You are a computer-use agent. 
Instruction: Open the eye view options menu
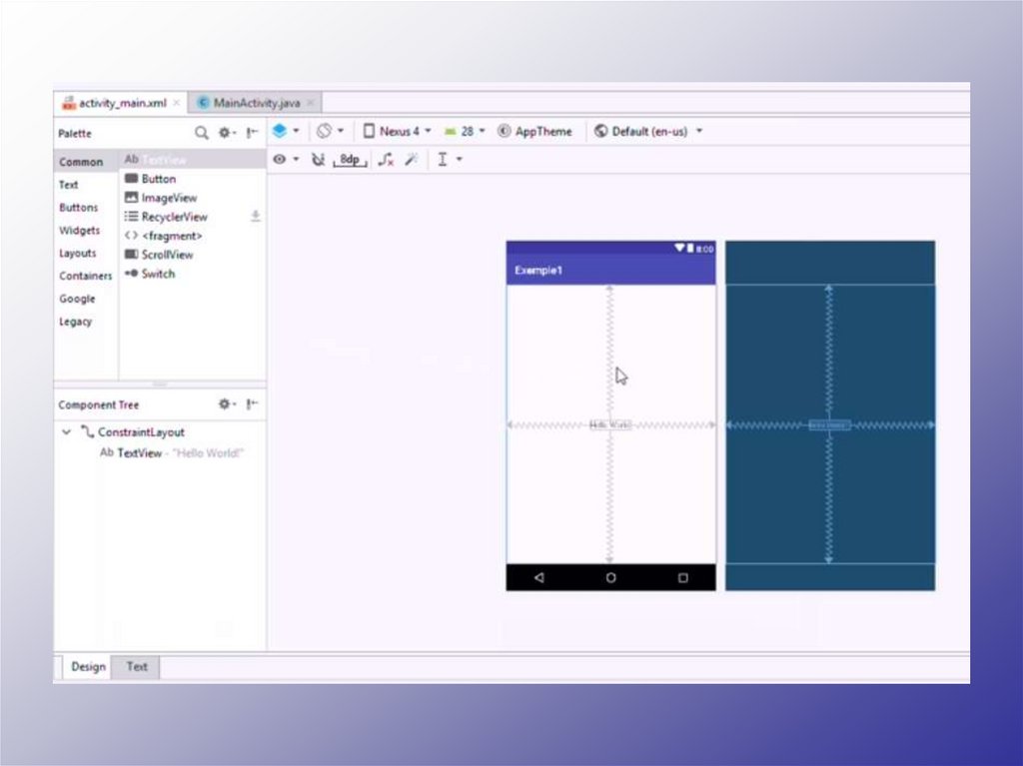coord(285,160)
